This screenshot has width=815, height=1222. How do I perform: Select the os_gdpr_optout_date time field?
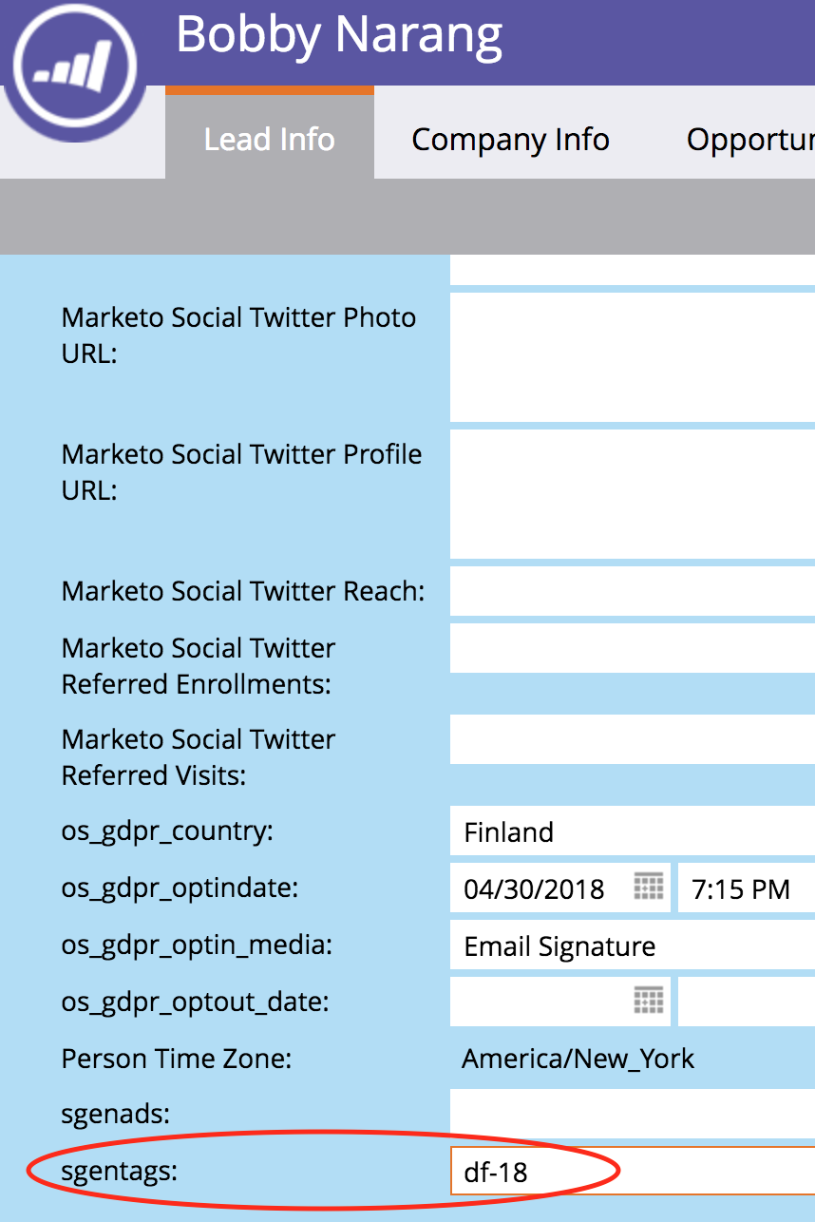tap(747, 1002)
